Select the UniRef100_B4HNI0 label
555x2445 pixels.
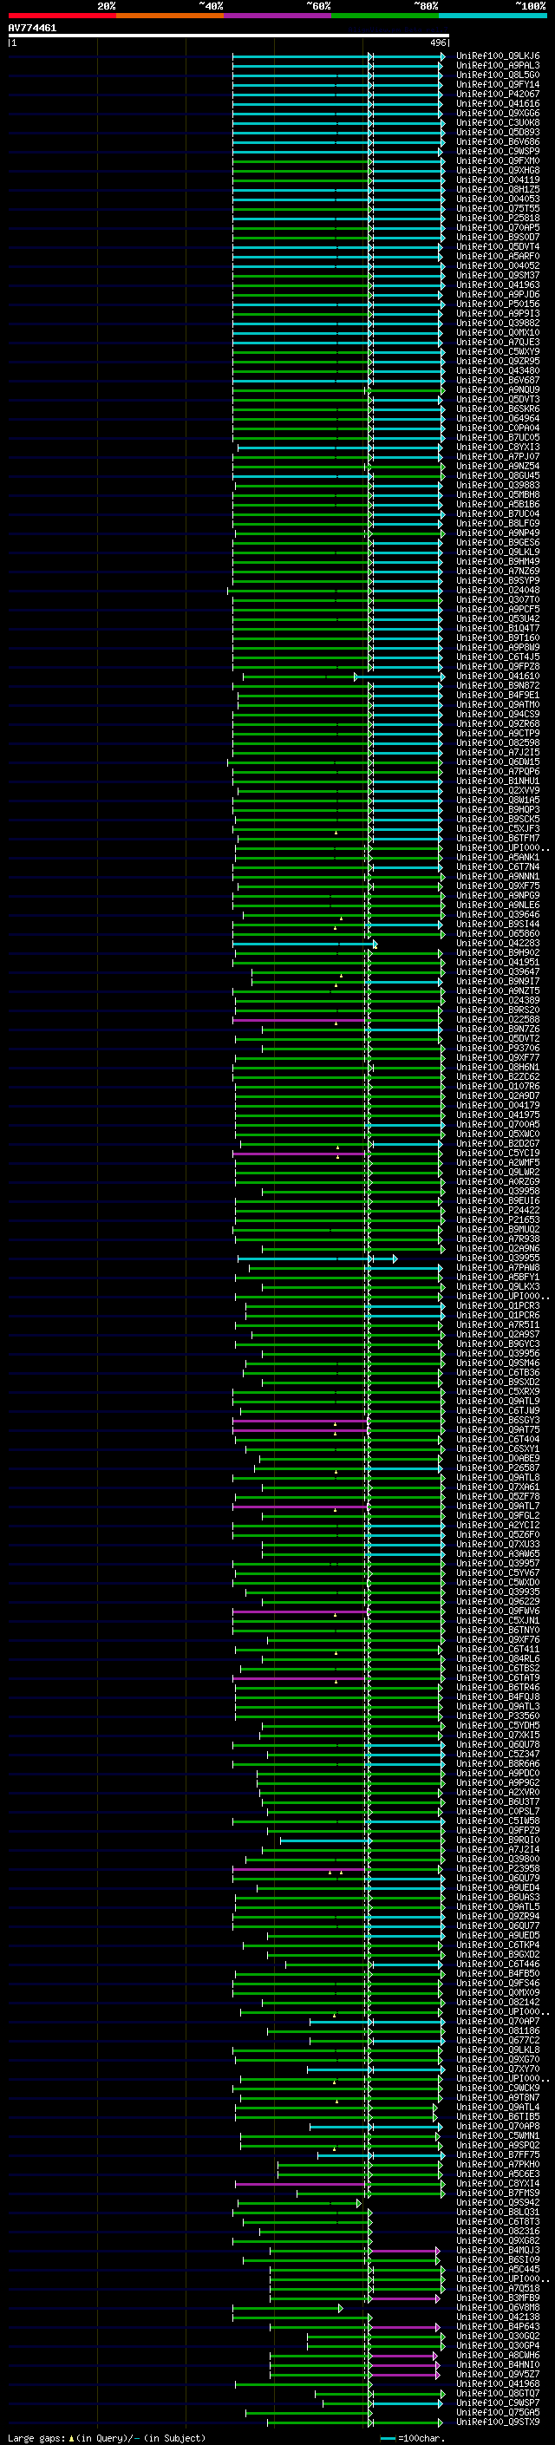[497, 2364]
